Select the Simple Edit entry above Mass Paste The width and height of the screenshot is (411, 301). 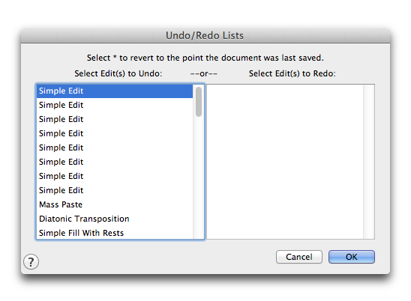[115, 190]
